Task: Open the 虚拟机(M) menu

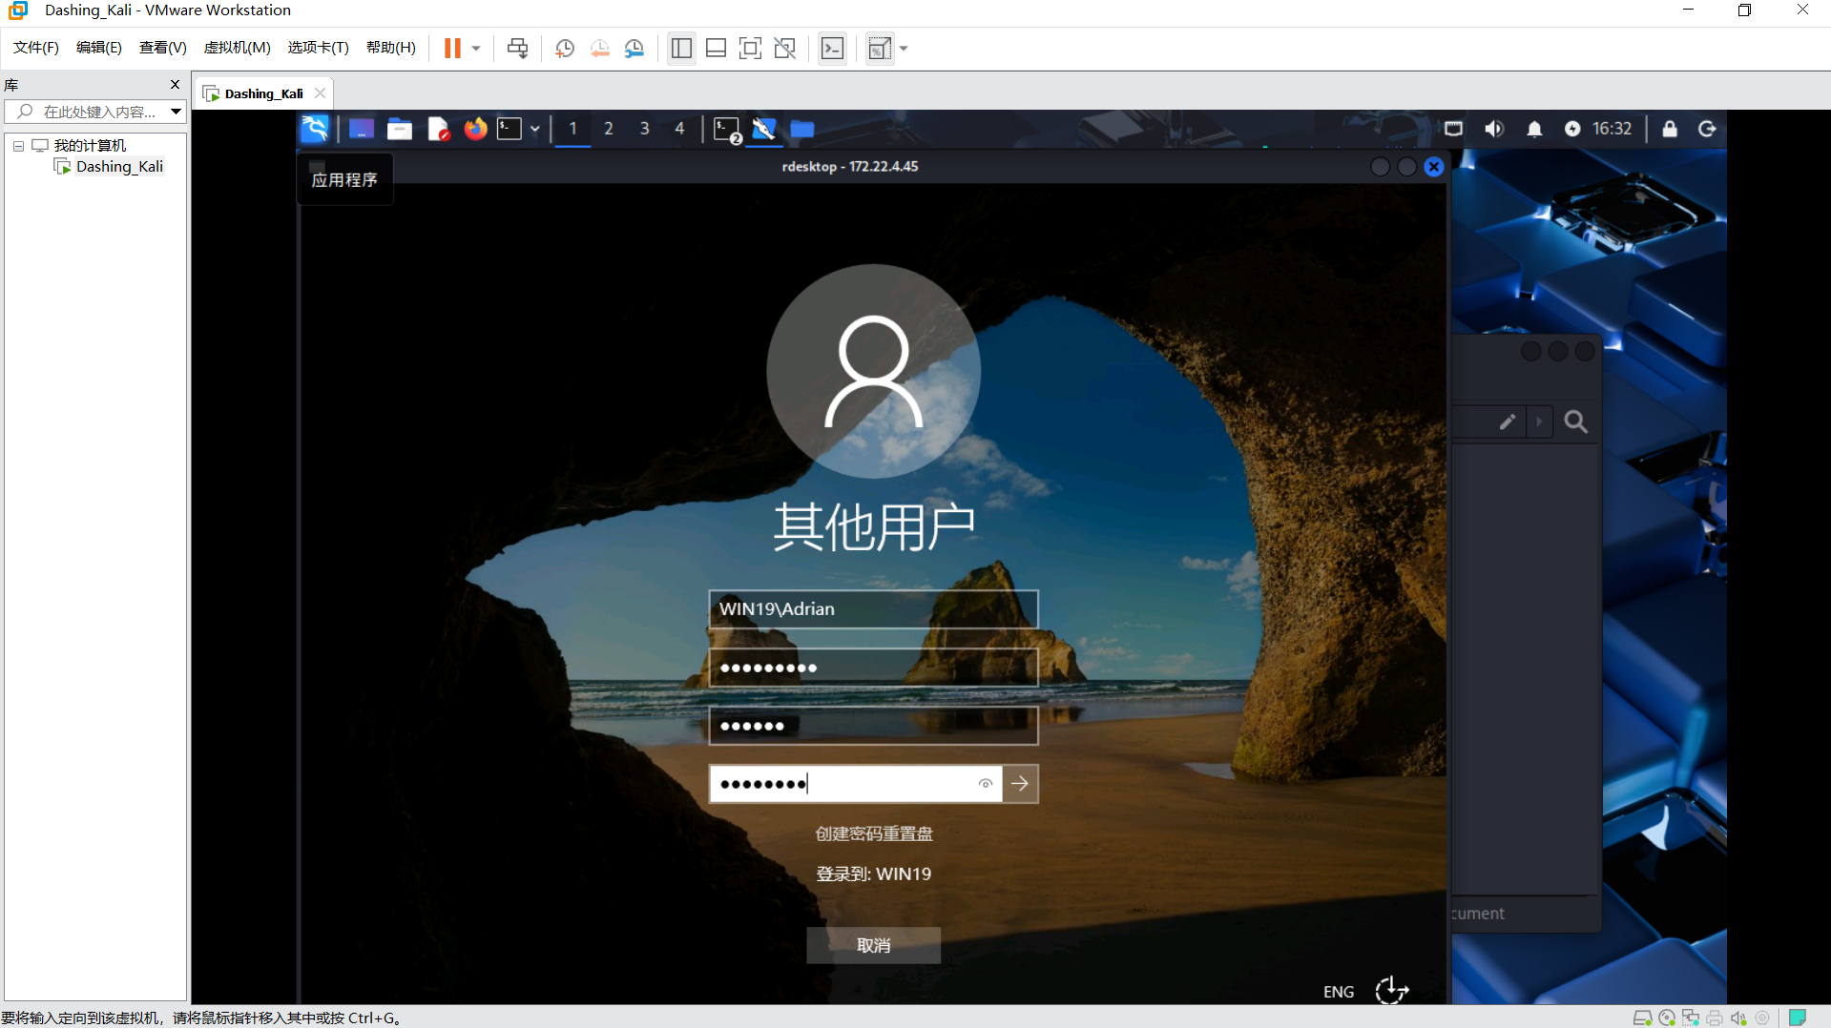Action: point(237,48)
